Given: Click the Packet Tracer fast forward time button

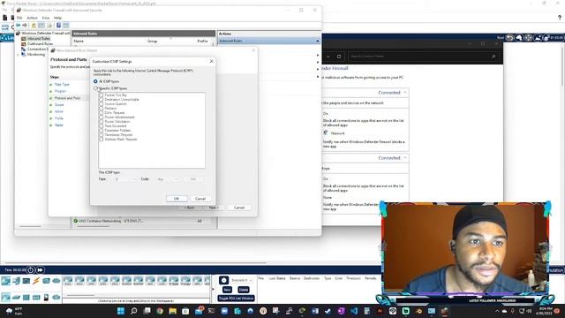Looking at the screenshot, I should click(40, 269).
